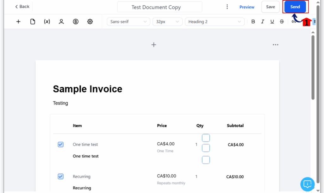Viewport: 324px width, 193px height.
Task: Click the CA$4.00 price value
Action: click(166, 144)
